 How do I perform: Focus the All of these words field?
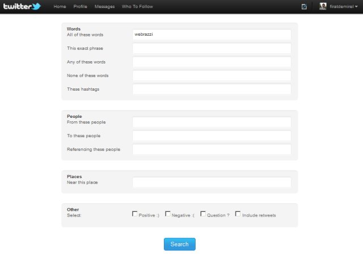212,35
